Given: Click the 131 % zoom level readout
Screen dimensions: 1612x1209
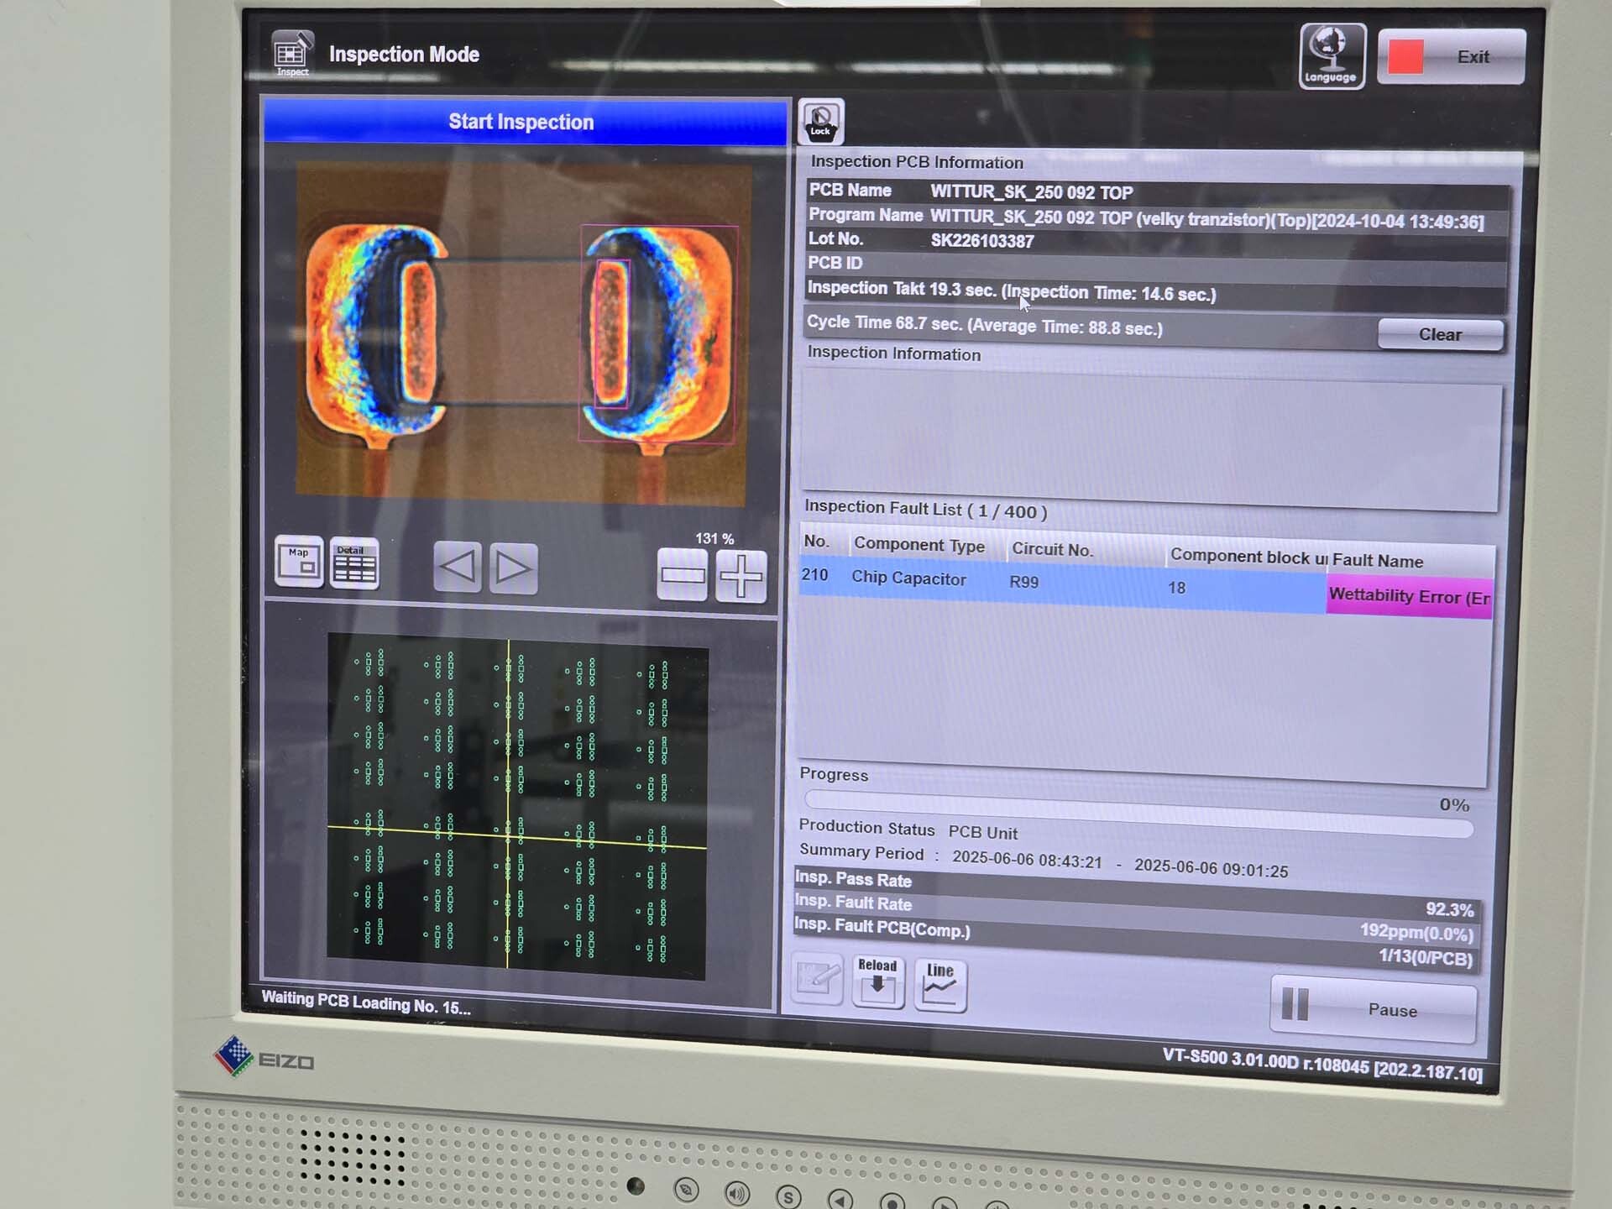Looking at the screenshot, I should pyautogui.click(x=714, y=538).
